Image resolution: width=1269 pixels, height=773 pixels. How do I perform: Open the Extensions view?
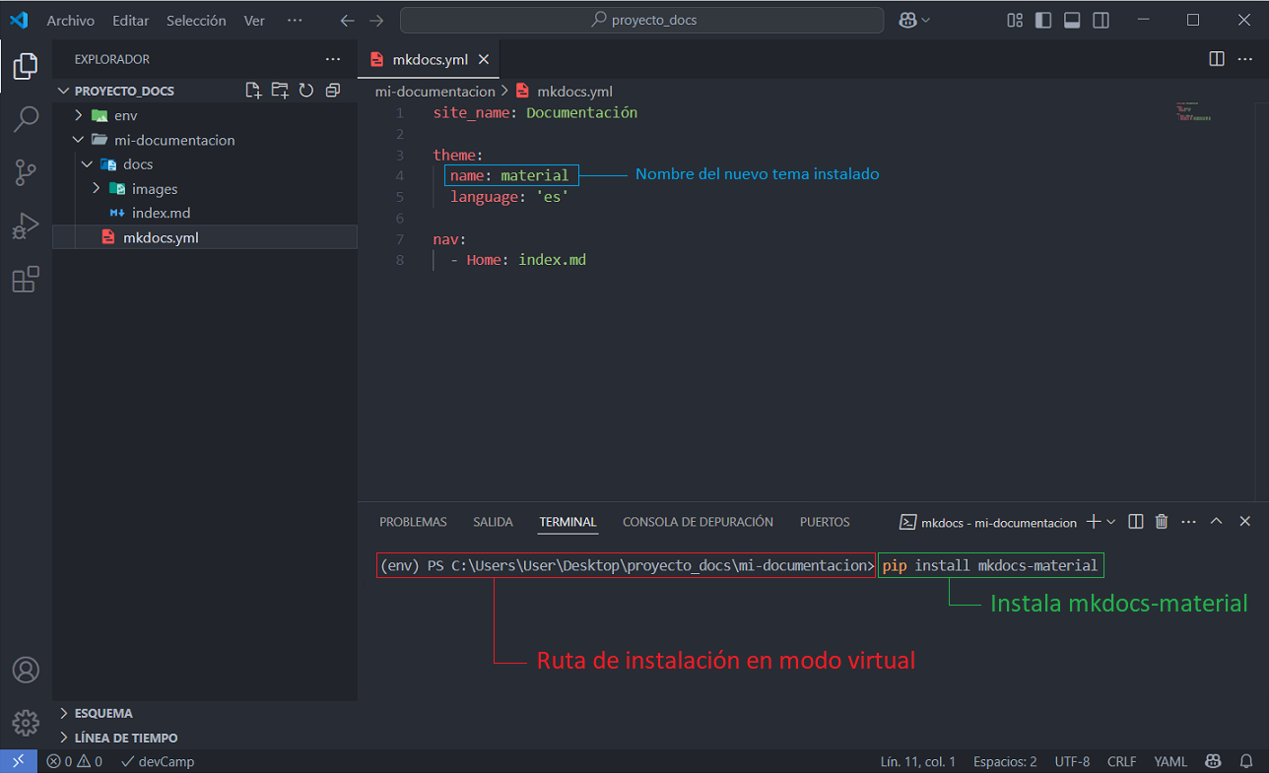click(x=26, y=281)
